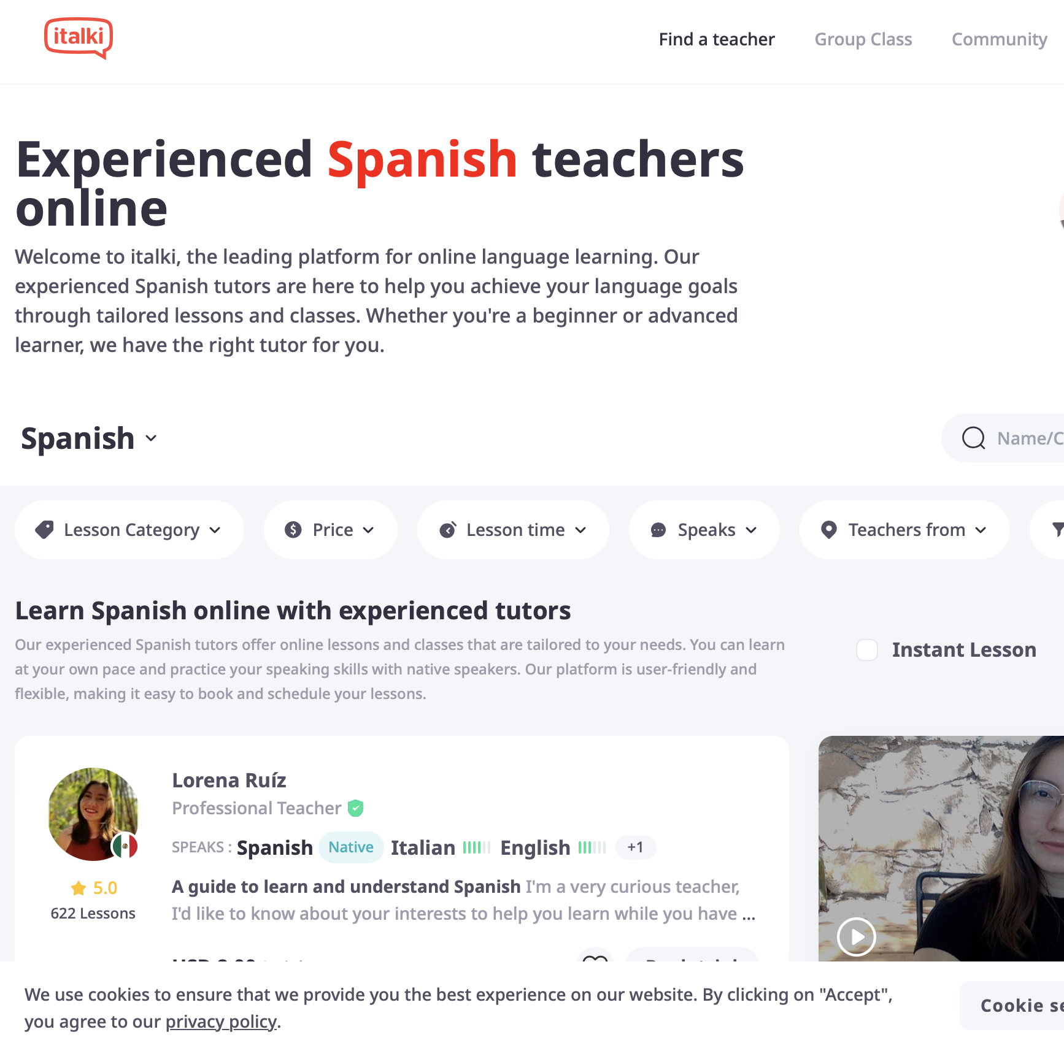Open Cookie settings button
This screenshot has width=1064, height=1051.
1012,1006
